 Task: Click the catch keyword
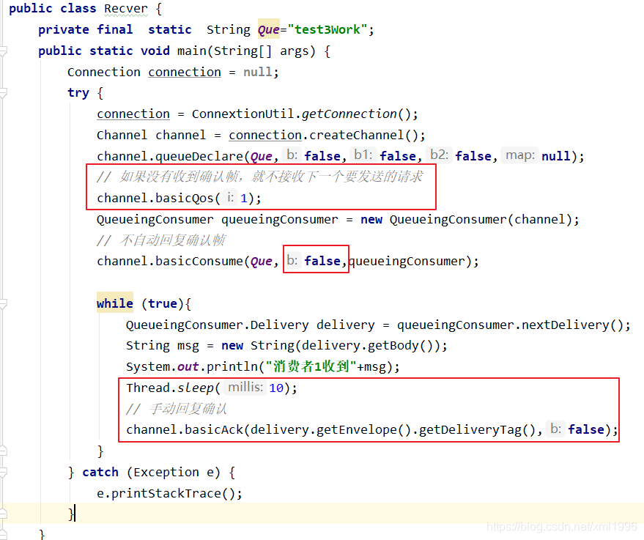click(100, 473)
